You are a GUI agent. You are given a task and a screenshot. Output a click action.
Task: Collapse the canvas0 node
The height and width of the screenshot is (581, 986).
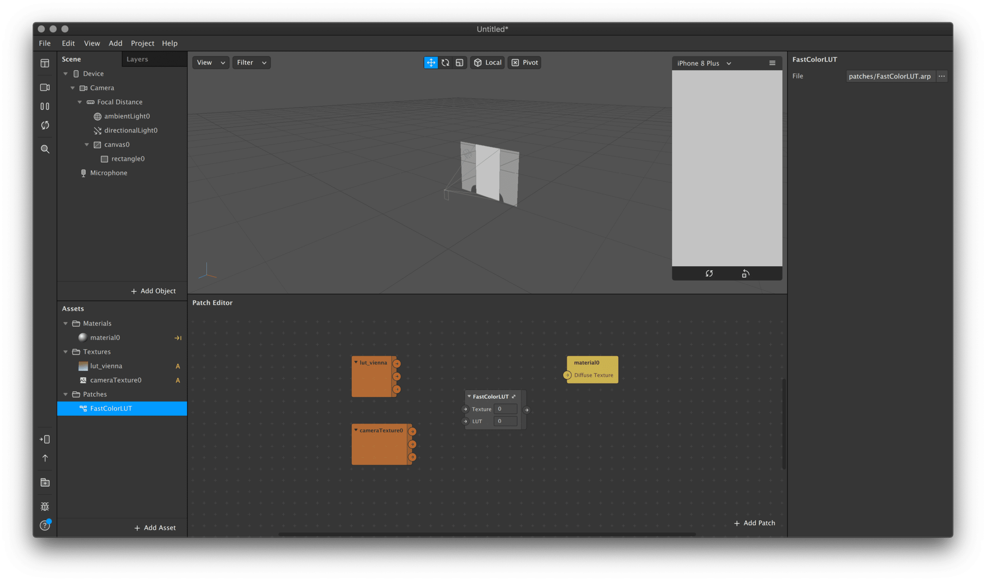(x=87, y=144)
